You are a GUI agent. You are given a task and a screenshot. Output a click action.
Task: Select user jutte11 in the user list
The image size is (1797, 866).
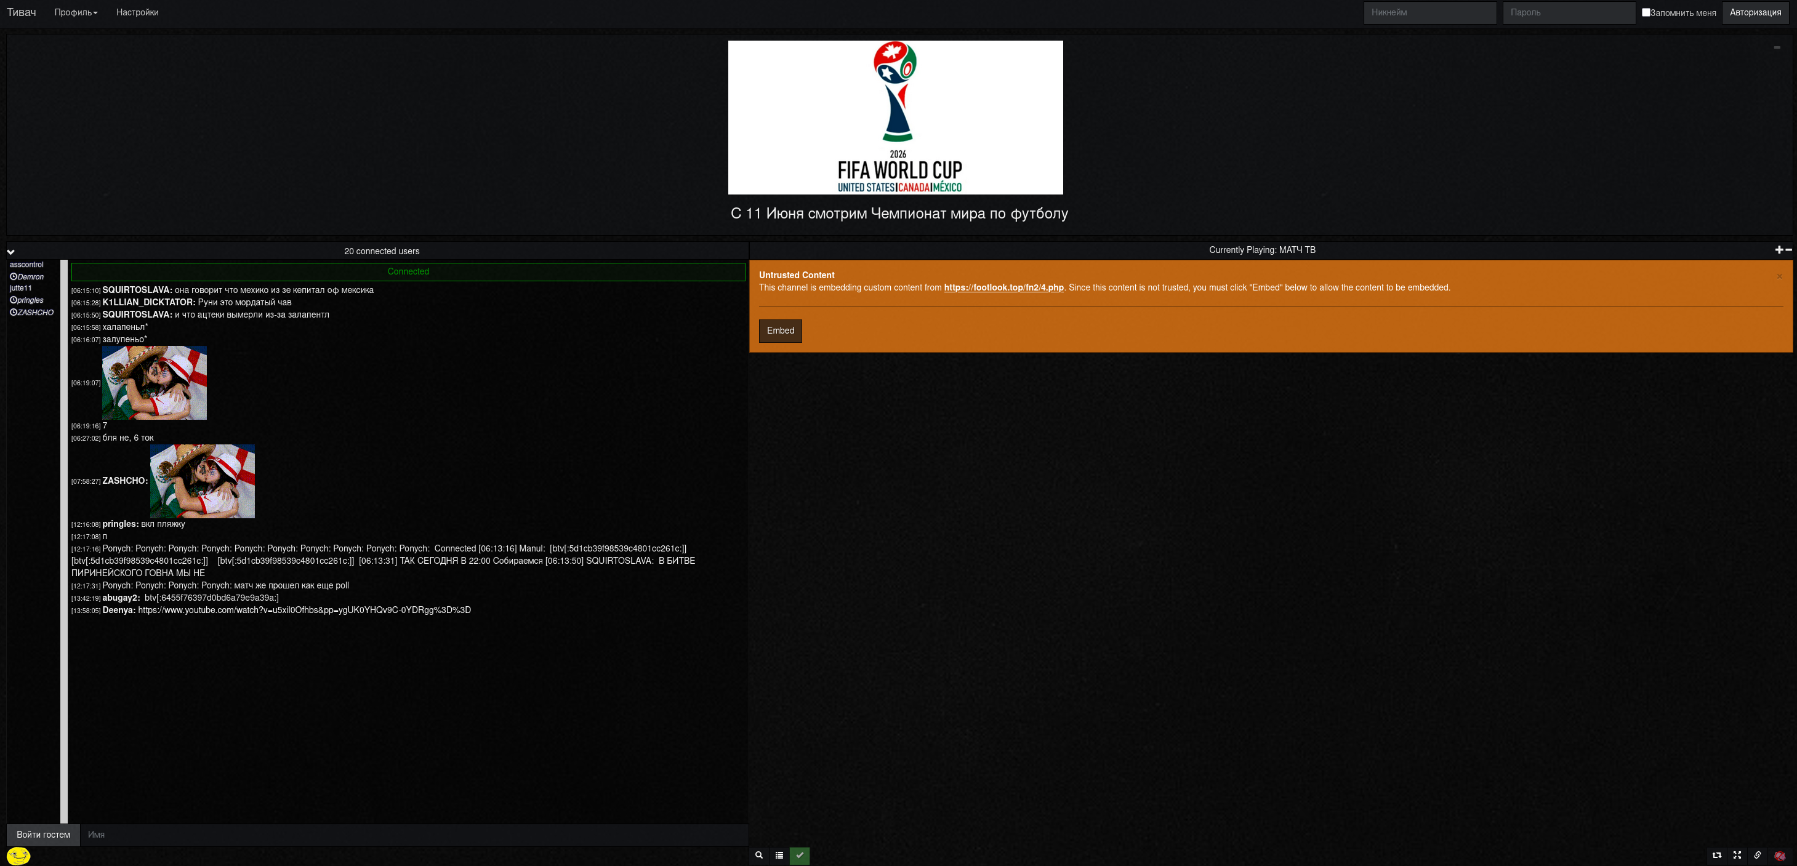pos(21,288)
